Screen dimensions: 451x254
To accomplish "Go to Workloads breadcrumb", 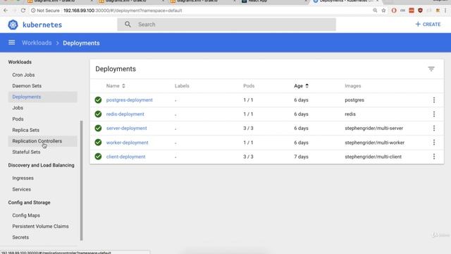I will tap(37, 43).
